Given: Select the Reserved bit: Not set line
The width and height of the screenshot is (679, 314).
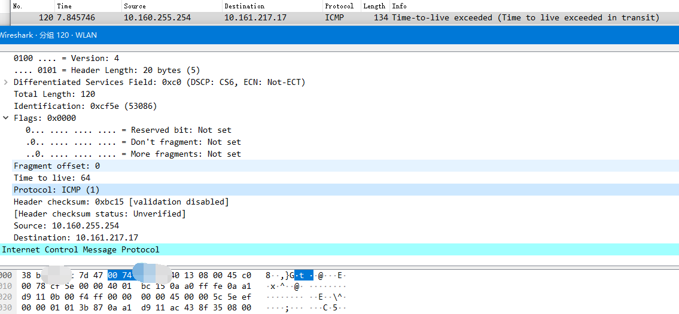Looking at the screenshot, I should pos(128,130).
